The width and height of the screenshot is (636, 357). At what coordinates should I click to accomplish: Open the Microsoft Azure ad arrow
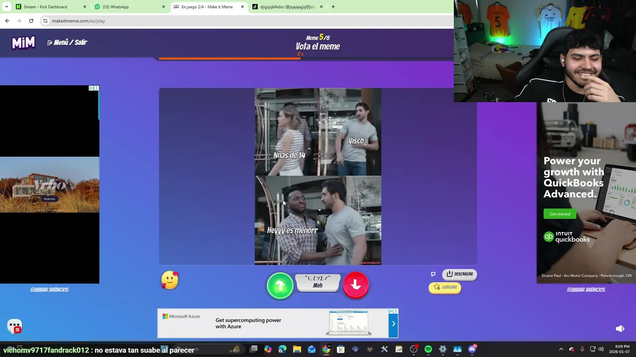[x=394, y=324]
